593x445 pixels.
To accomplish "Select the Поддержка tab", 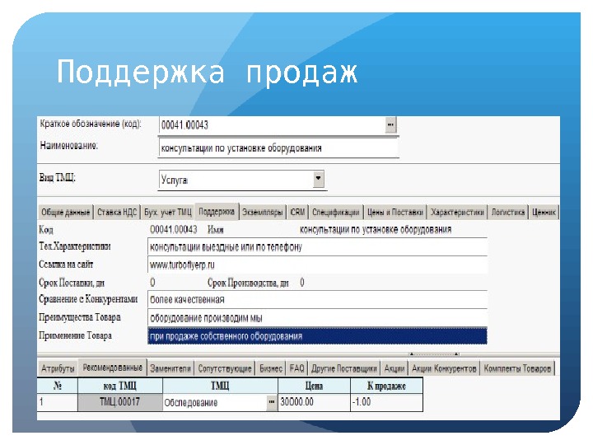I will [x=217, y=212].
